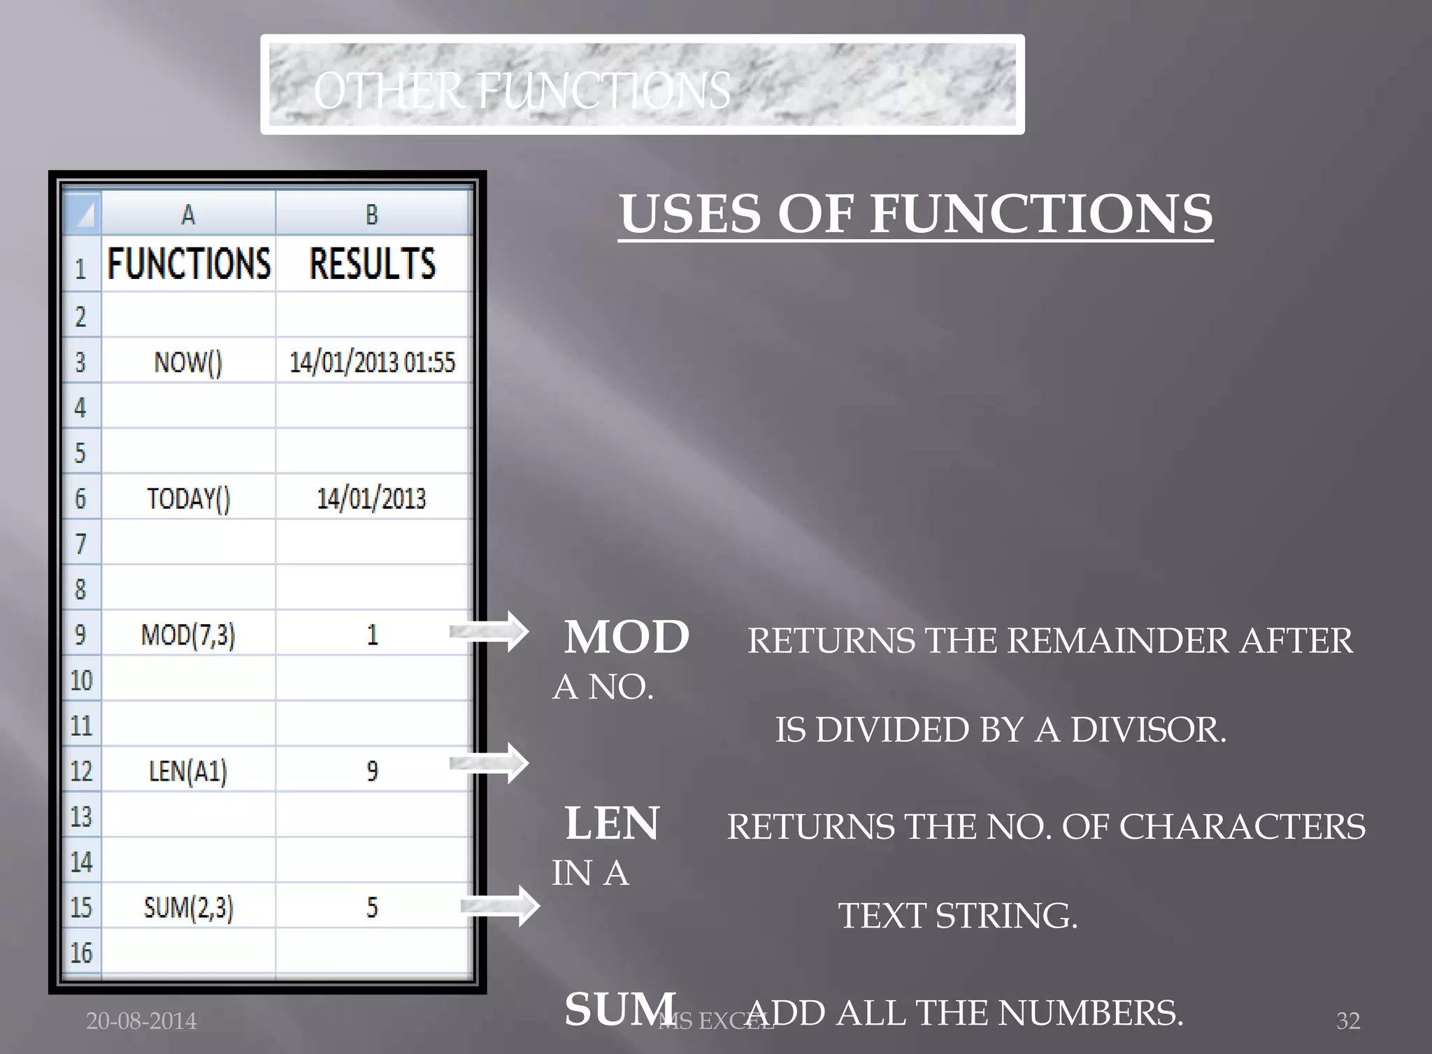Viewport: 1432px width, 1054px height.
Task: Click the text IS DIVIDED BY A DIVISOR.
Action: [x=1001, y=730]
